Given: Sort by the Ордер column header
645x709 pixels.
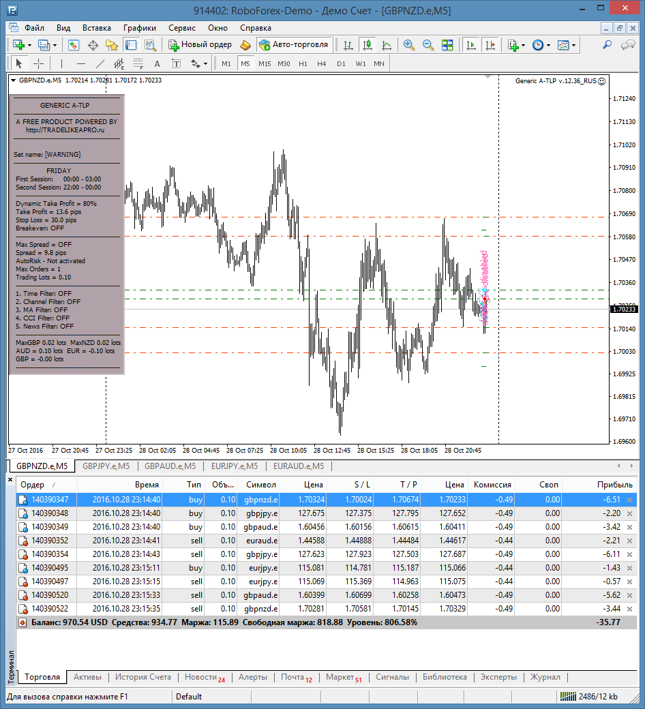Looking at the screenshot, I should pyautogui.click(x=33, y=485).
